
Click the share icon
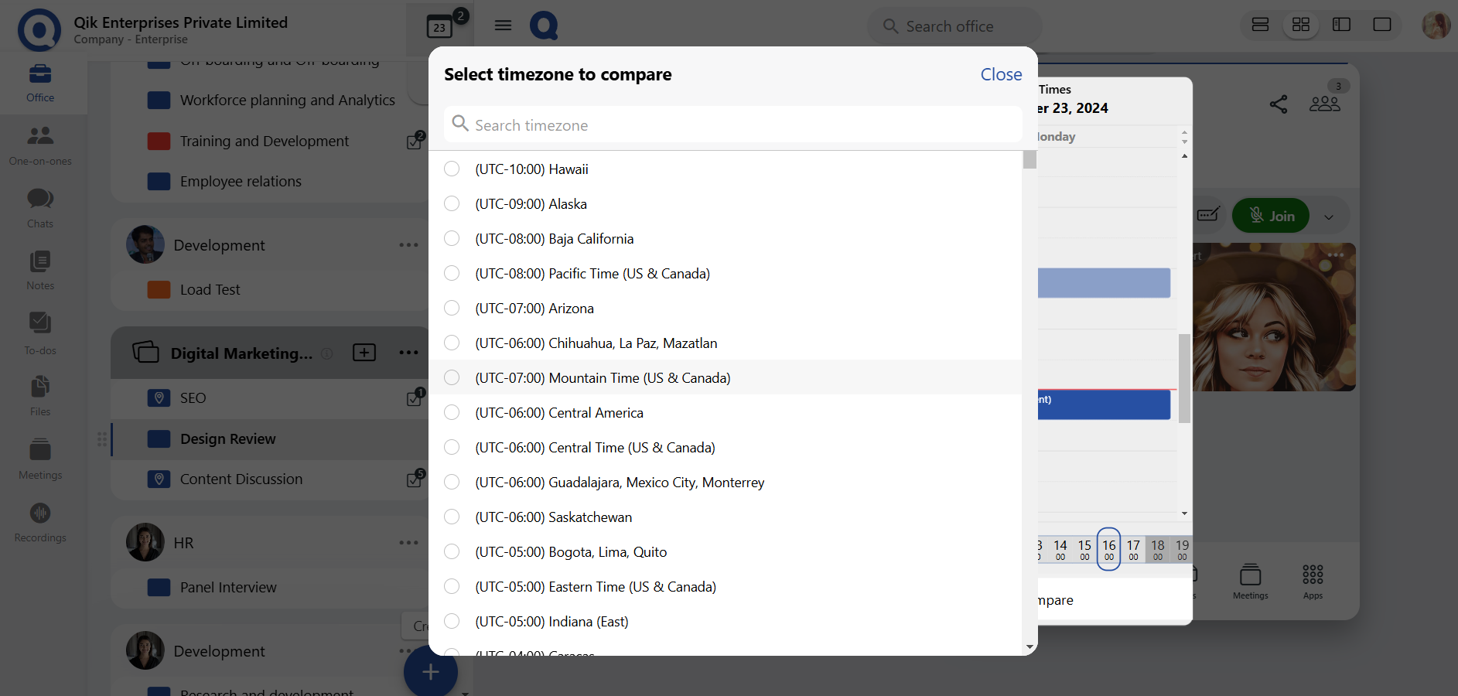coord(1279,104)
